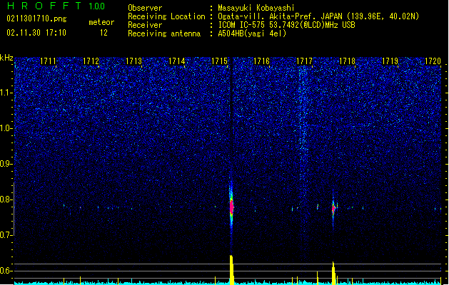The image size is (449, 285).
Task: Click the HROFFT title text
Action: [44, 6]
